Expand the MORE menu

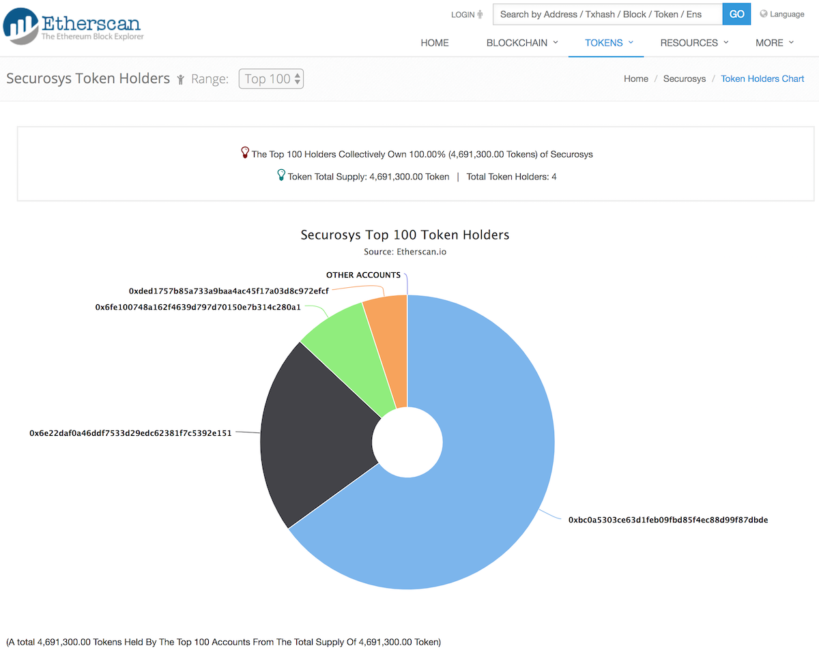click(x=775, y=42)
